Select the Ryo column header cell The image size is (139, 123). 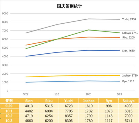click(x=109, y=101)
